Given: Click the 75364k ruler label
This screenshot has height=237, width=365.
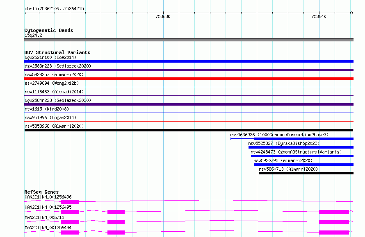Looking at the screenshot, I should (x=319, y=16).
